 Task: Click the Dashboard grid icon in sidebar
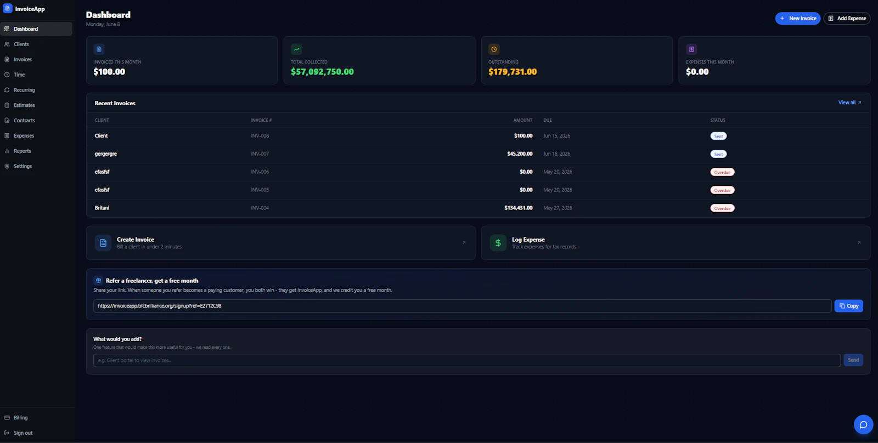[x=7, y=29]
